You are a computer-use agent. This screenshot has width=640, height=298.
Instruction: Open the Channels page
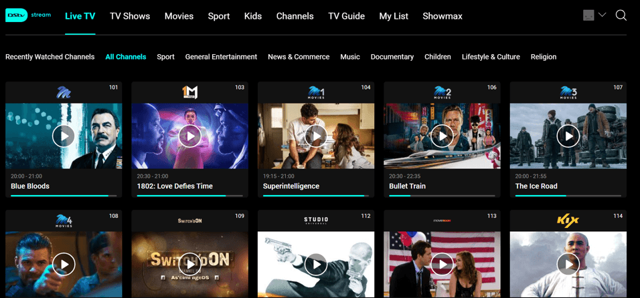(x=295, y=16)
